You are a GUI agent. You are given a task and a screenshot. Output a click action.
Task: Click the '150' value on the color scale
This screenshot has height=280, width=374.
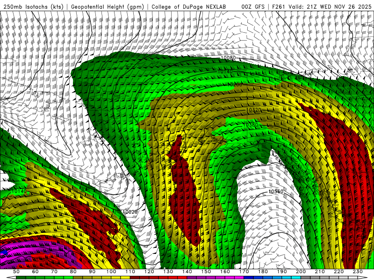point(206,272)
